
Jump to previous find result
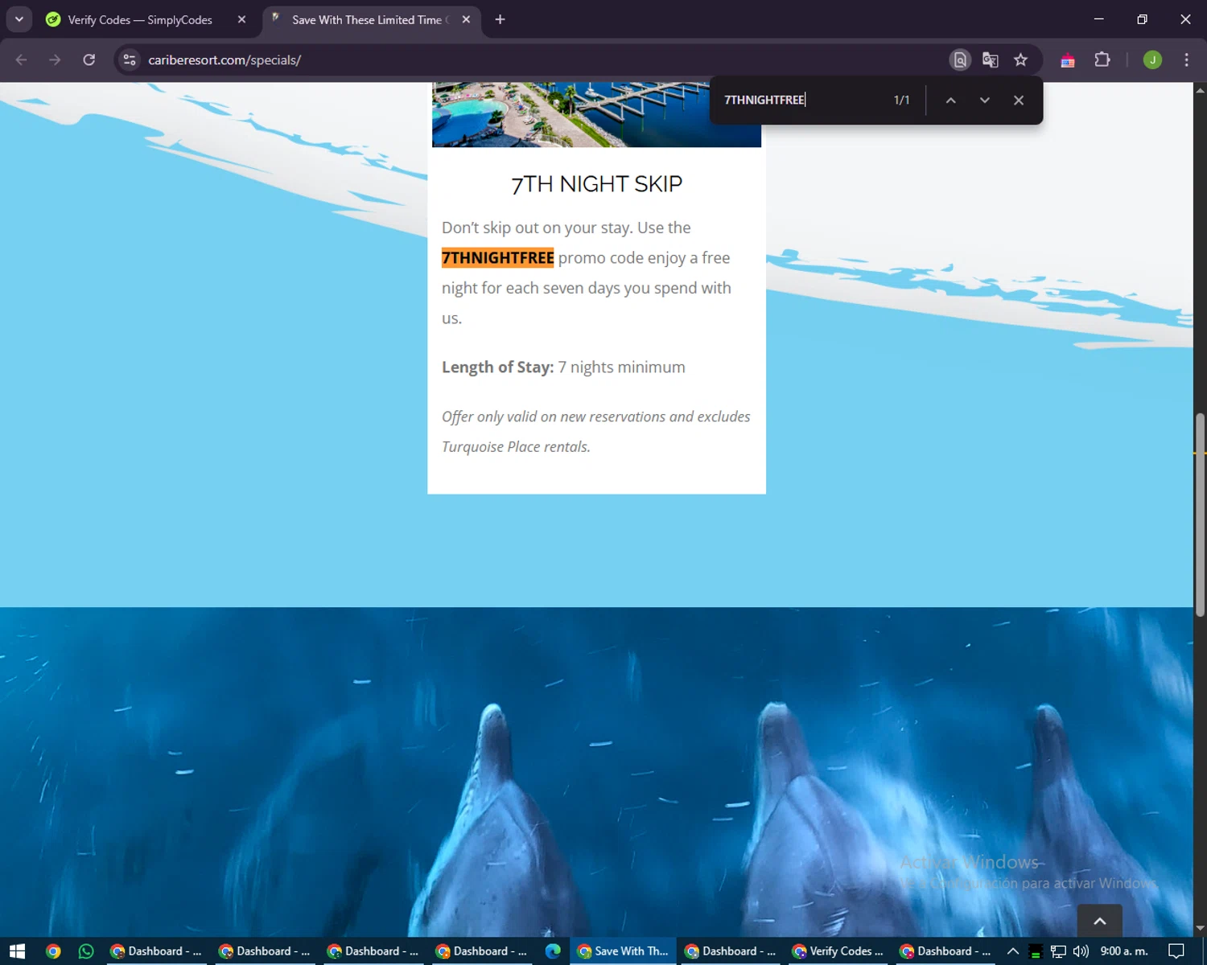tap(950, 100)
